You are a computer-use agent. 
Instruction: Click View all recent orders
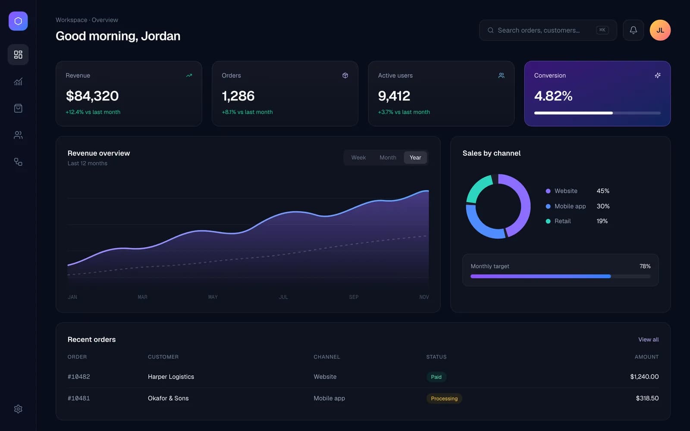pyautogui.click(x=648, y=340)
